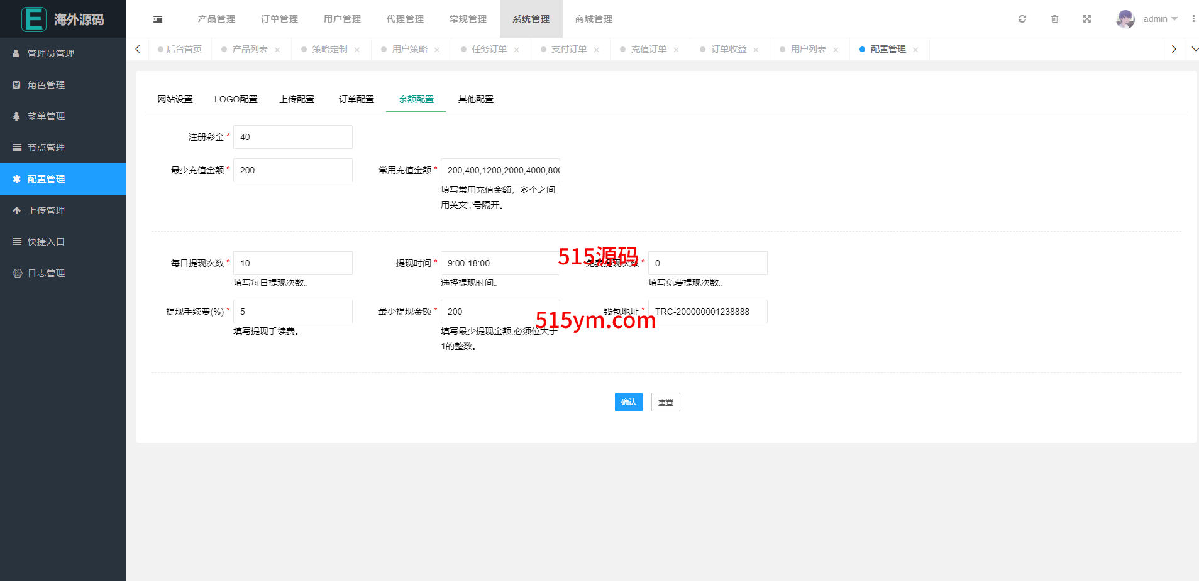The image size is (1199, 581).
Task: Click the trash clear-cache icon
Action: pyautogui.click(x=1054, y=19)
